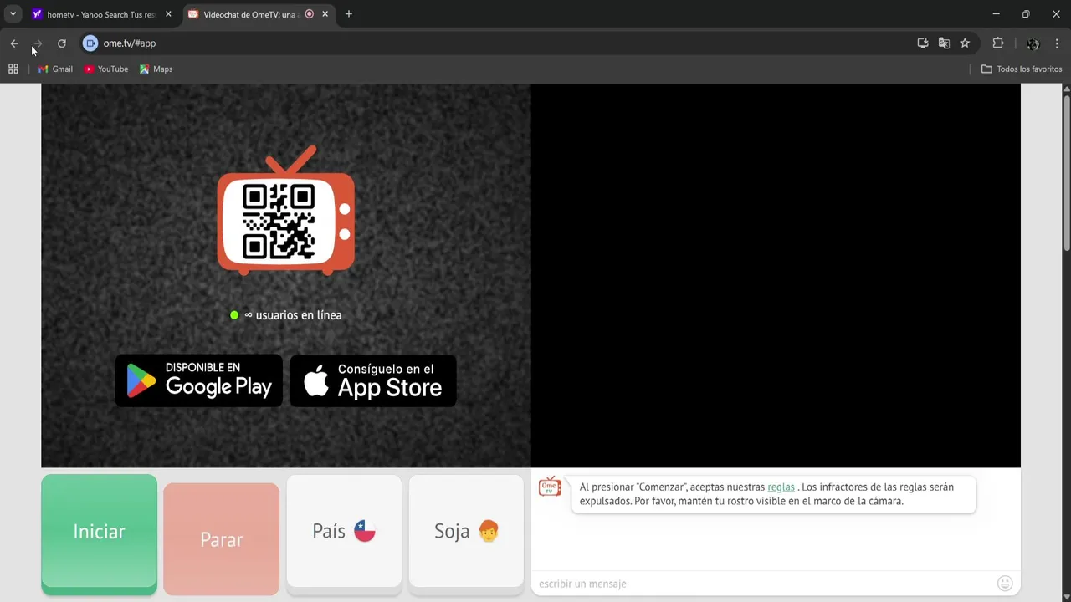Click install app icon in address bar
Screen dimensions: 1071x602
click(923, 43)
